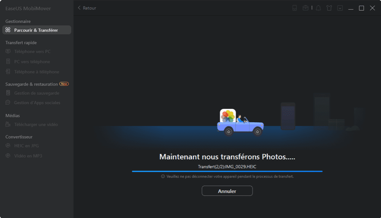
Task: Open the toolbox briefcase icon
Action: click(306, 8)
